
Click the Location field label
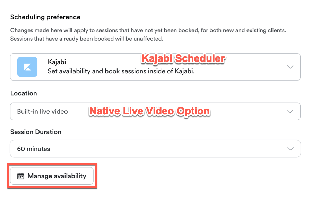[24, 93]
